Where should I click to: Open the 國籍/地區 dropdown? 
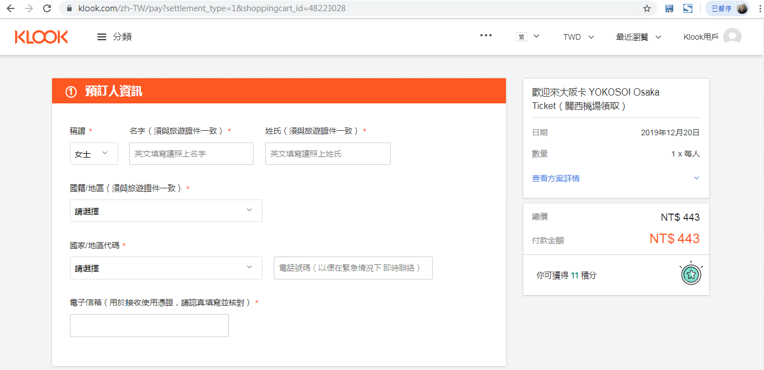coord(166,211)
